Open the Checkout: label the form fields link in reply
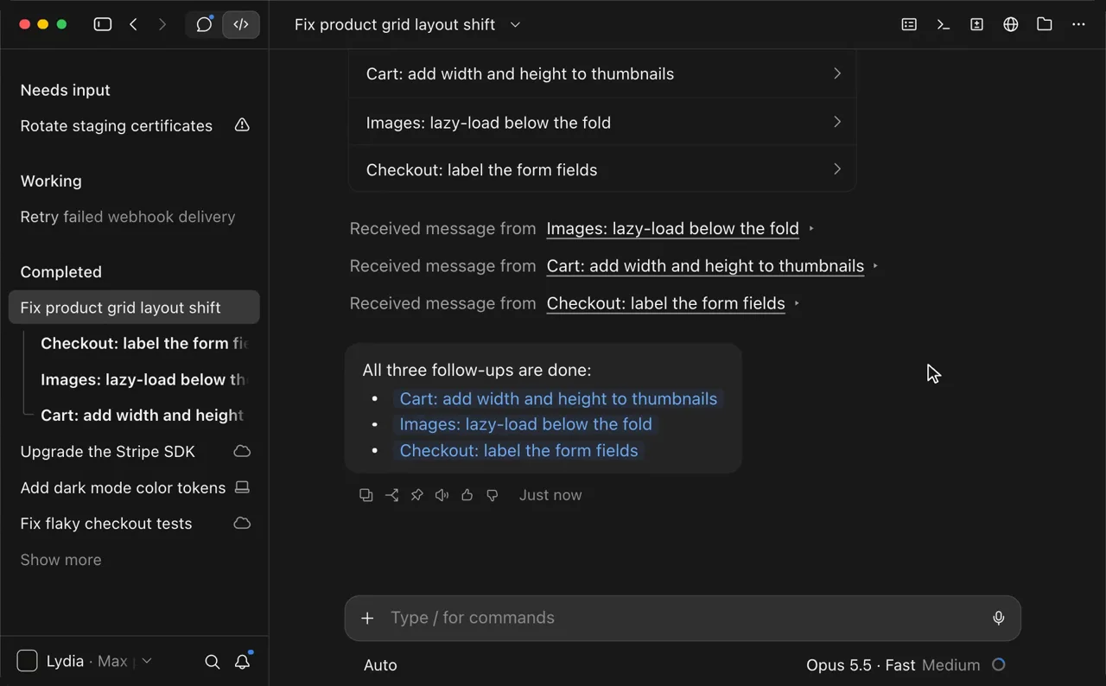Screen dimensions: 1106x686 pyautogui.click(x=518, y=450)
